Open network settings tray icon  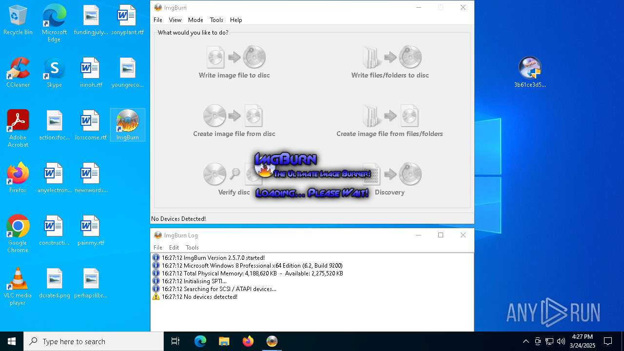(x=549, y=341)
